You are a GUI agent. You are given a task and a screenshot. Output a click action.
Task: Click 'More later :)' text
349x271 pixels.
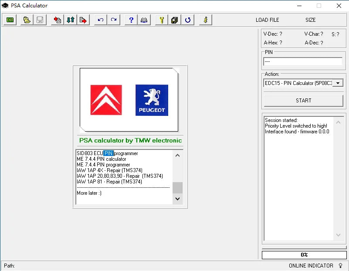coord(89,193)
